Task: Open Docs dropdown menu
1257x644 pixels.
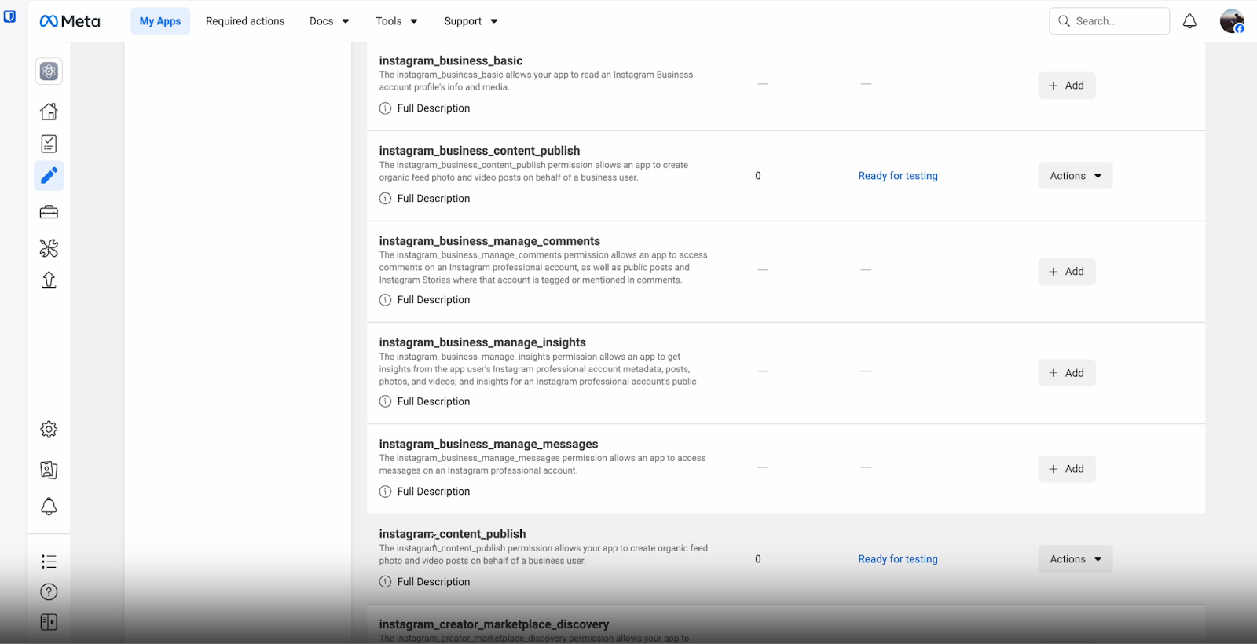Action: pos(329,21)
